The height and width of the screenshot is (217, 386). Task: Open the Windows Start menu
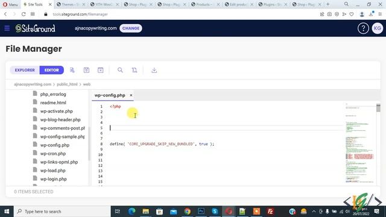tap(7, 212)
